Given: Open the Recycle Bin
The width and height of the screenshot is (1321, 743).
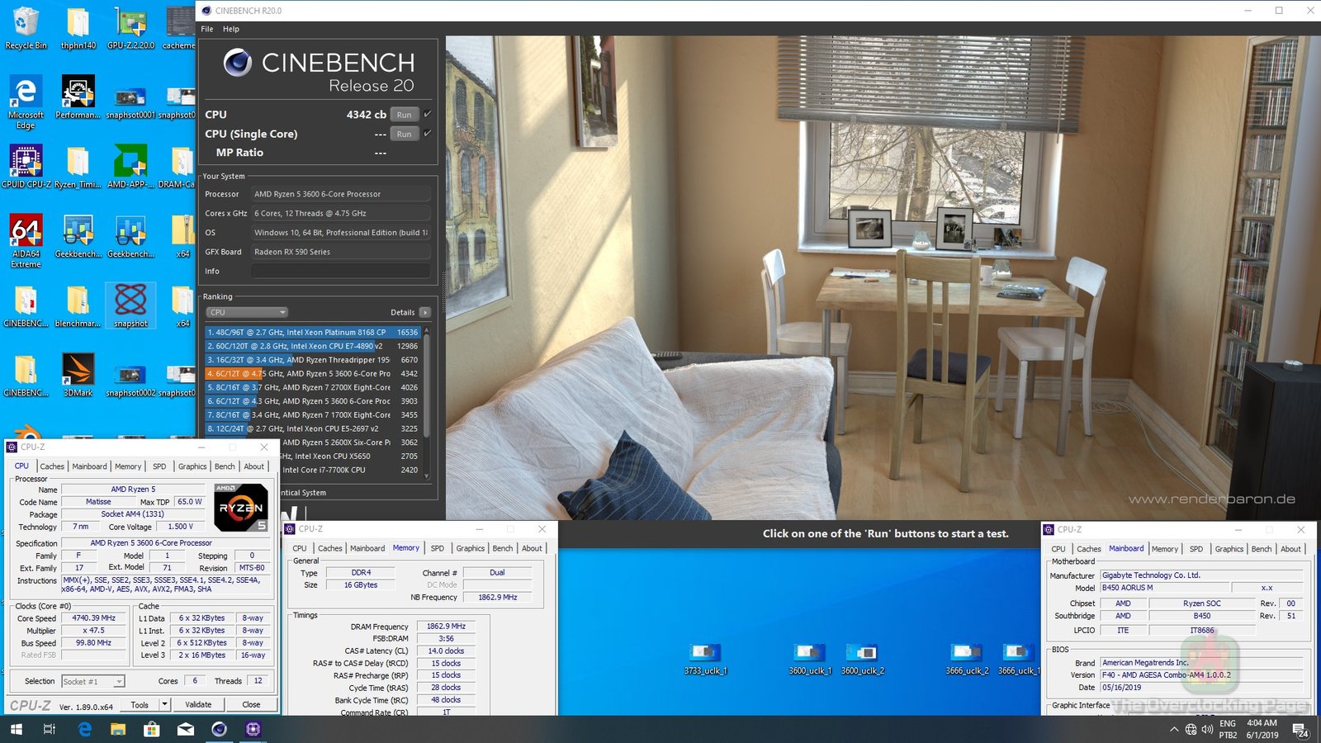Looking at the screenshot, I should pyautogui.click(x=26, y=21).
